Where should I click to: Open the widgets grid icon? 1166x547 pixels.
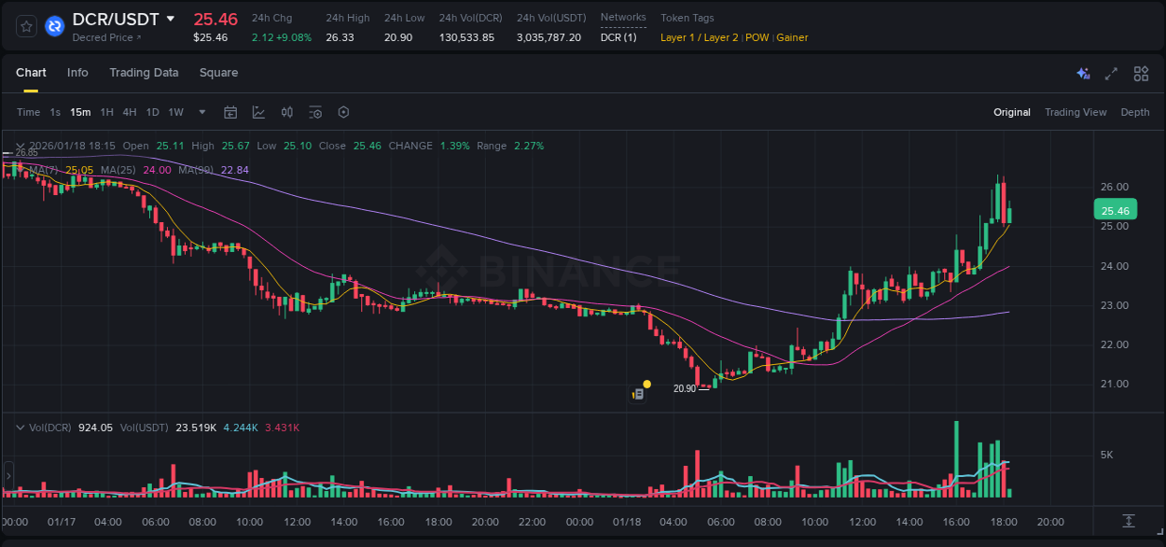(x=1141, y=73)
